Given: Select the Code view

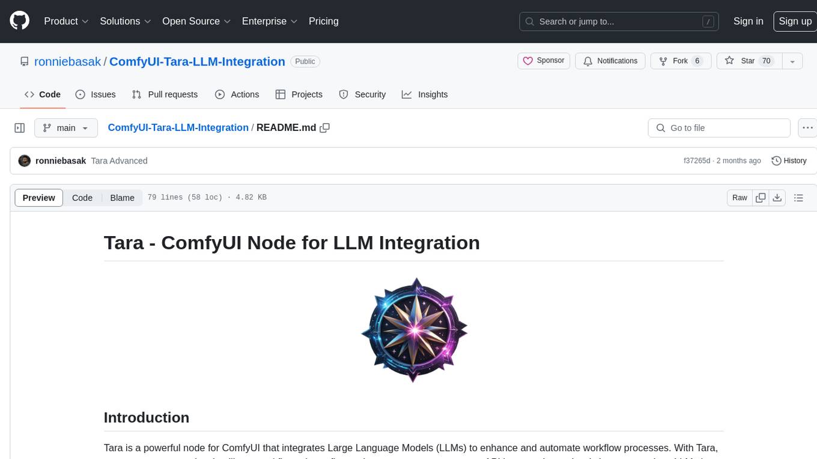Looking at the screenshot, I should (82, 198).
